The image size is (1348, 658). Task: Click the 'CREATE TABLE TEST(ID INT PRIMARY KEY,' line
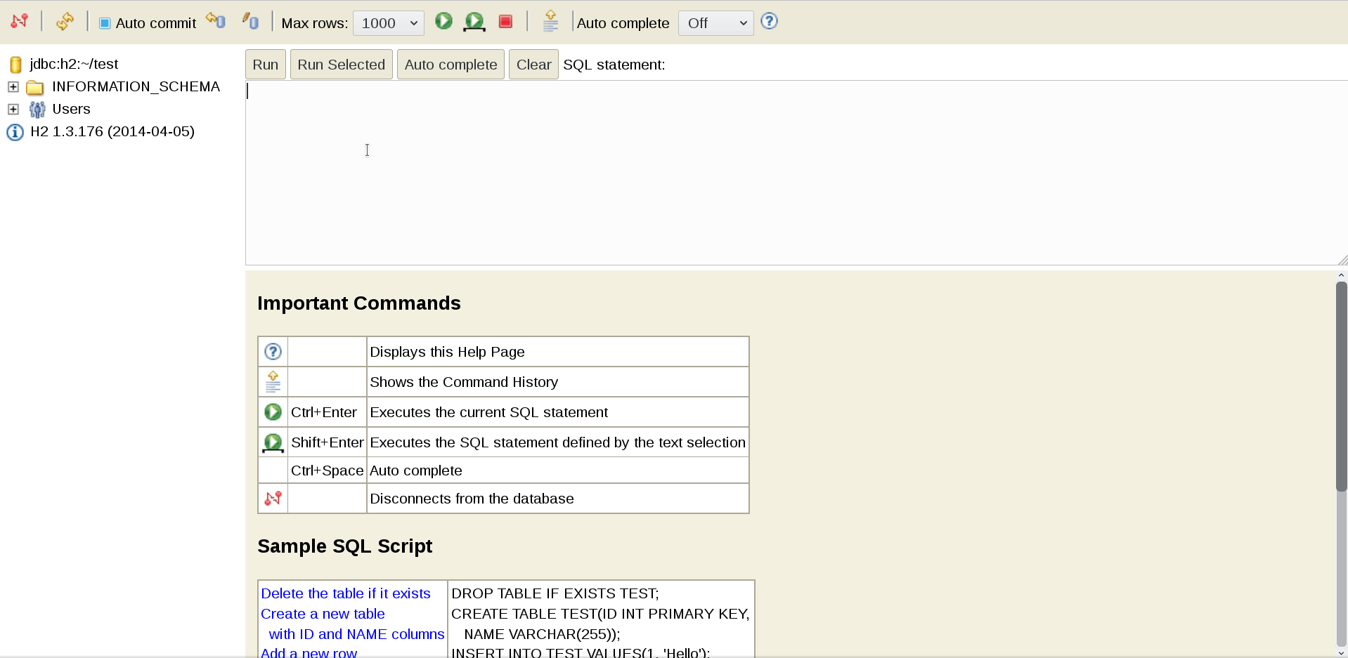pyautogui.click(x=600, y=614)
